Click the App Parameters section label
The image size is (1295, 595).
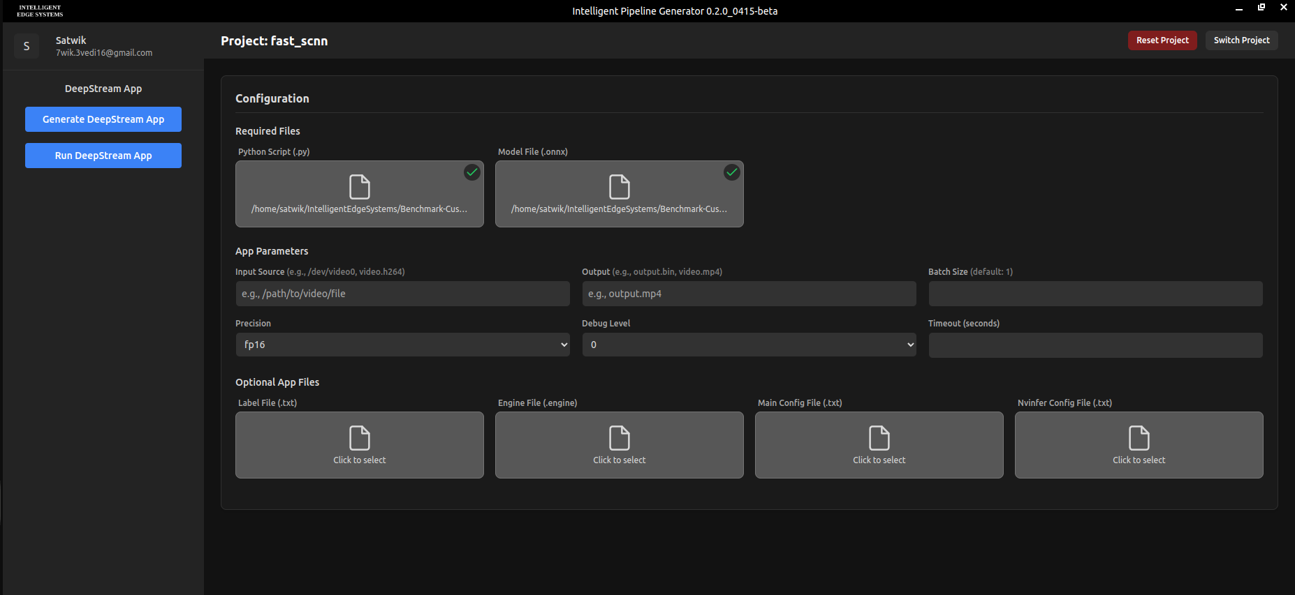pyautogui.click(x=272, y=251)
